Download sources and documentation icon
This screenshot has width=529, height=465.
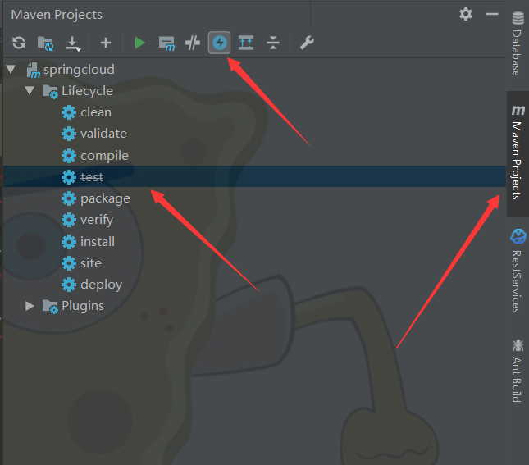click(x=73, y=43)
